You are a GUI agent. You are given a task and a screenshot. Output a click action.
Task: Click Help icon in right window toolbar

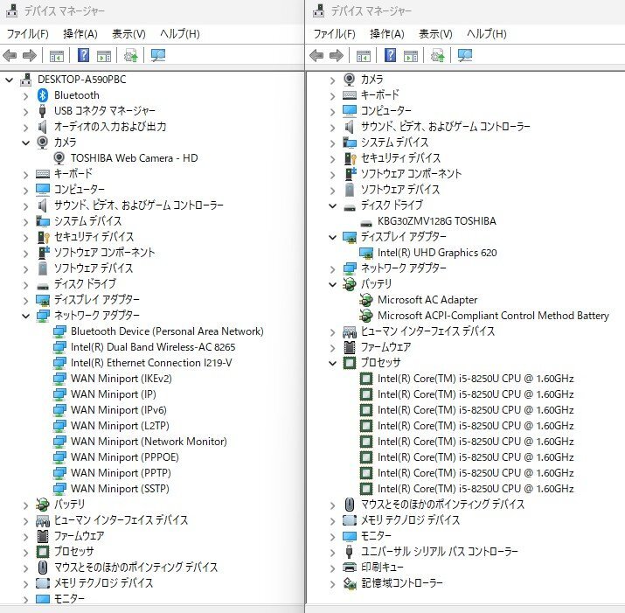click(390, 55)
